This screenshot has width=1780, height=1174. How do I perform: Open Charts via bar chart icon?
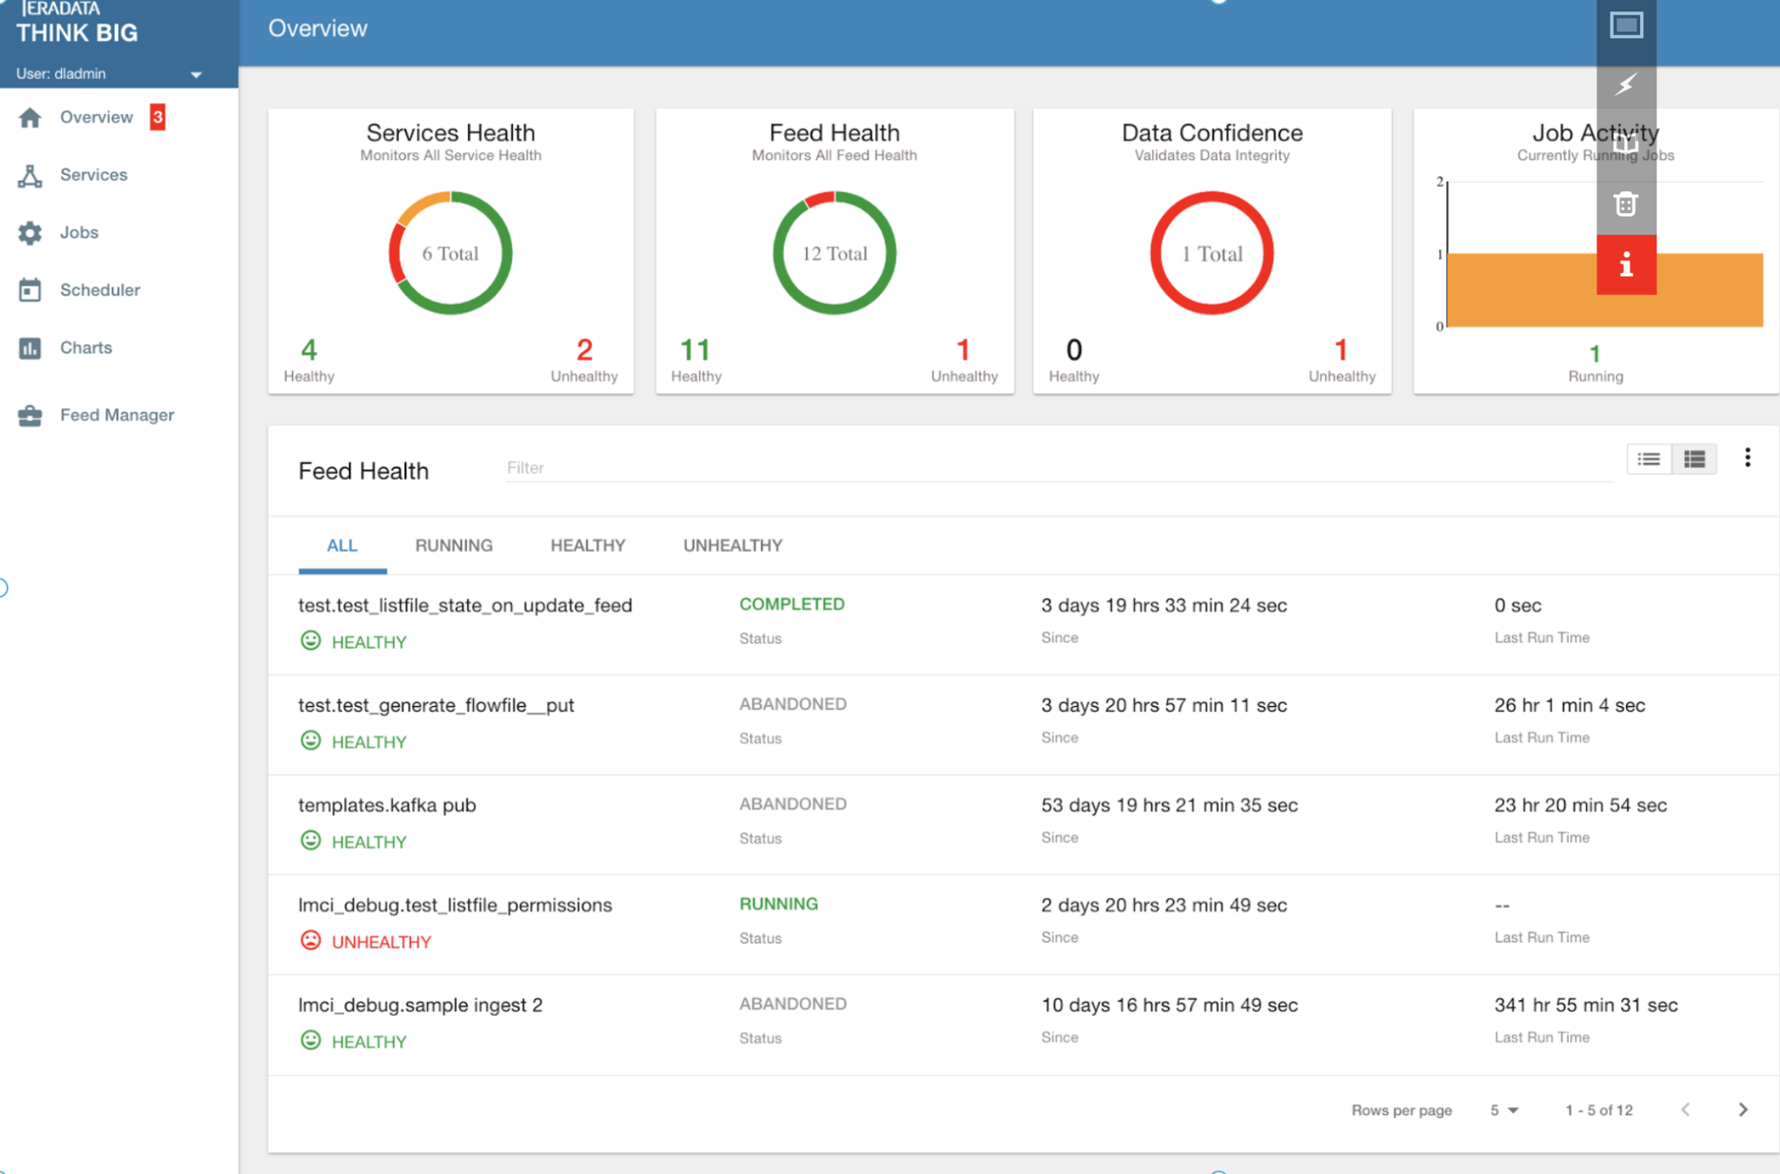pos(30,348)
